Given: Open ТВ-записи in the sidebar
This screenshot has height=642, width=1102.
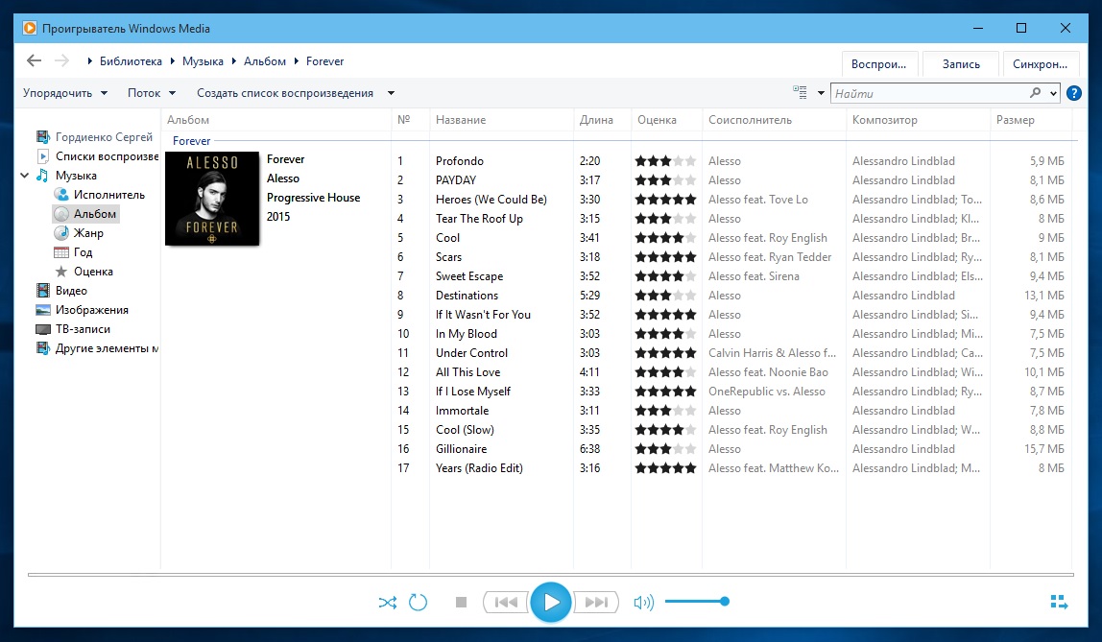Looking at the screenshot, I should 73,329.
